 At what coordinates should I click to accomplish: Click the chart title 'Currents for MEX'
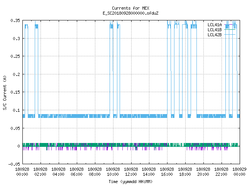tap(130, 8)
